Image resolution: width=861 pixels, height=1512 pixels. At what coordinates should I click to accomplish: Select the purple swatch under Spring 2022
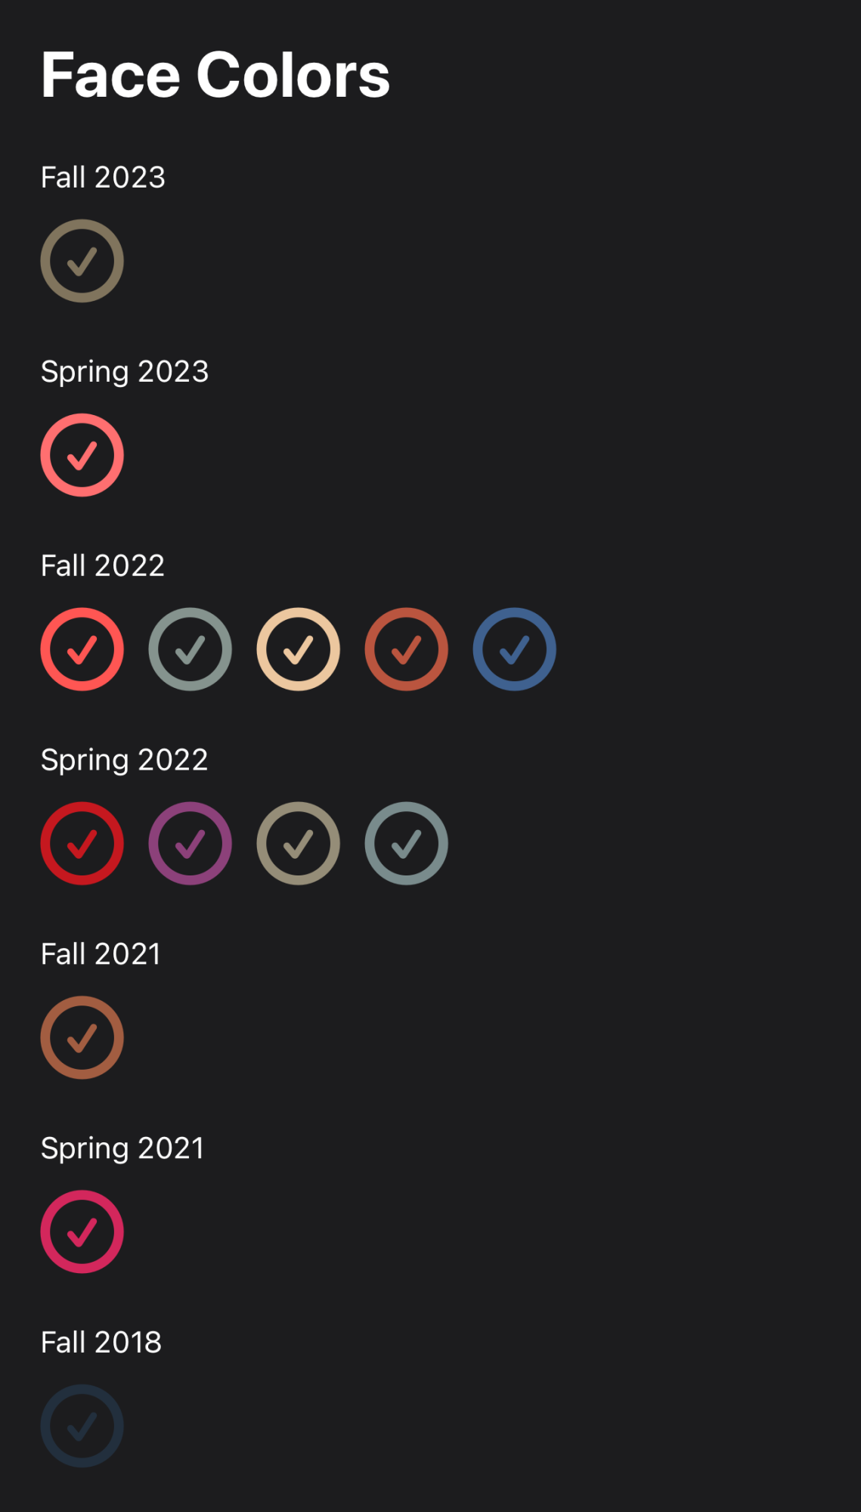190,844
